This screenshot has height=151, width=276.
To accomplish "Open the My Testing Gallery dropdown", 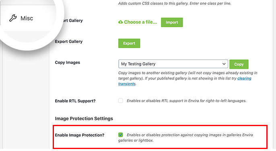I will pyautogui.click(x=173, y=64).
